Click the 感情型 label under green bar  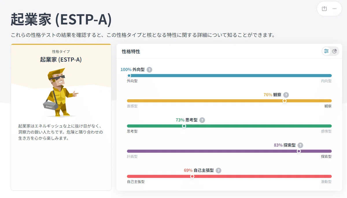(x=326, y=131)
